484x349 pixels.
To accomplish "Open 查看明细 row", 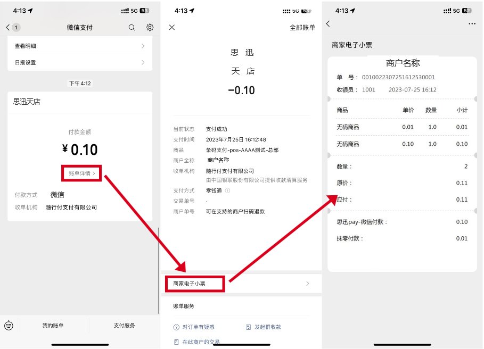I will coord(80,46).
